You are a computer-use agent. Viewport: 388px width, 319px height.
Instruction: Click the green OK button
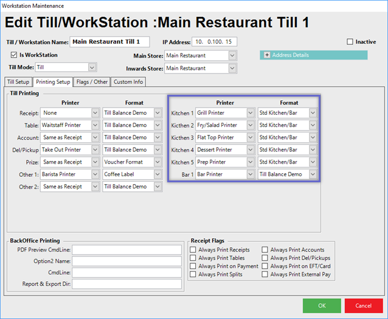pos(321,306)
